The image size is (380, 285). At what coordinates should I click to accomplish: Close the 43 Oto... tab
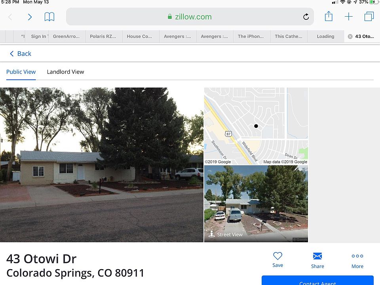click(x=350, y=36)
